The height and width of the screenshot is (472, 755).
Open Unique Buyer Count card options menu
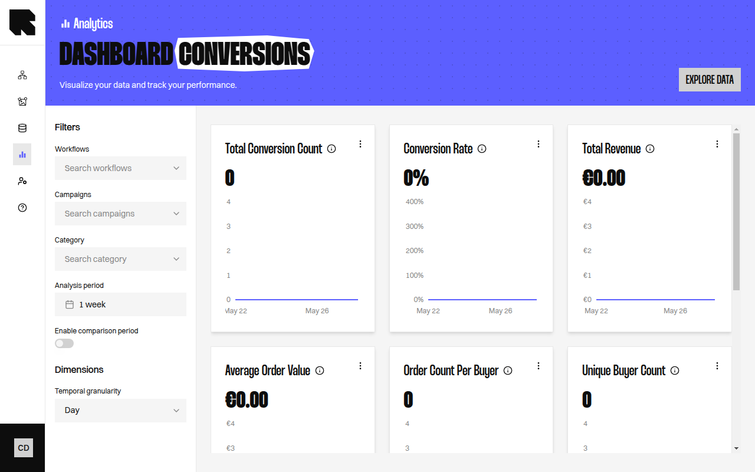pyautogui.click(x=717, y=366)
